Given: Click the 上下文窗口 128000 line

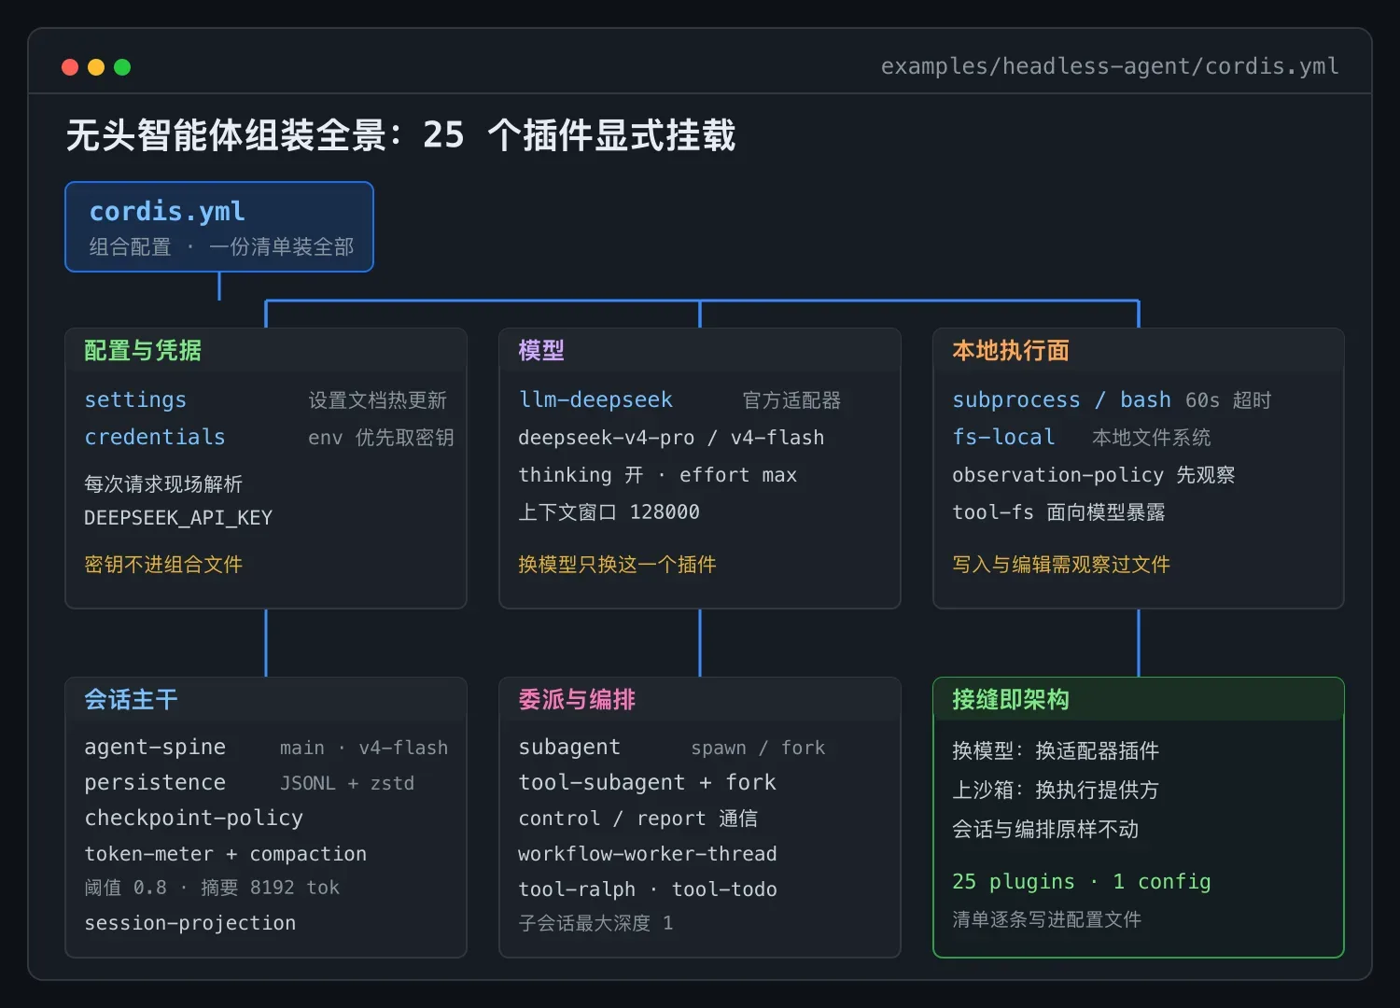Looking at the screenshot, I should pyautogui.click(x=609, y=512).
